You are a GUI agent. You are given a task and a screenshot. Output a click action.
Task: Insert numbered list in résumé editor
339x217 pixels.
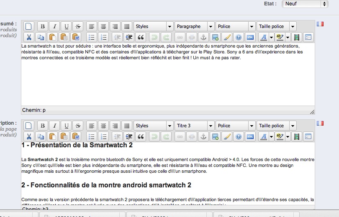tap(103, 37)
